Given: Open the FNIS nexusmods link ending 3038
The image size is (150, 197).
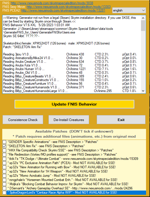Looking at the screenshot, I should pyautogui.click(x=52, y=3).
